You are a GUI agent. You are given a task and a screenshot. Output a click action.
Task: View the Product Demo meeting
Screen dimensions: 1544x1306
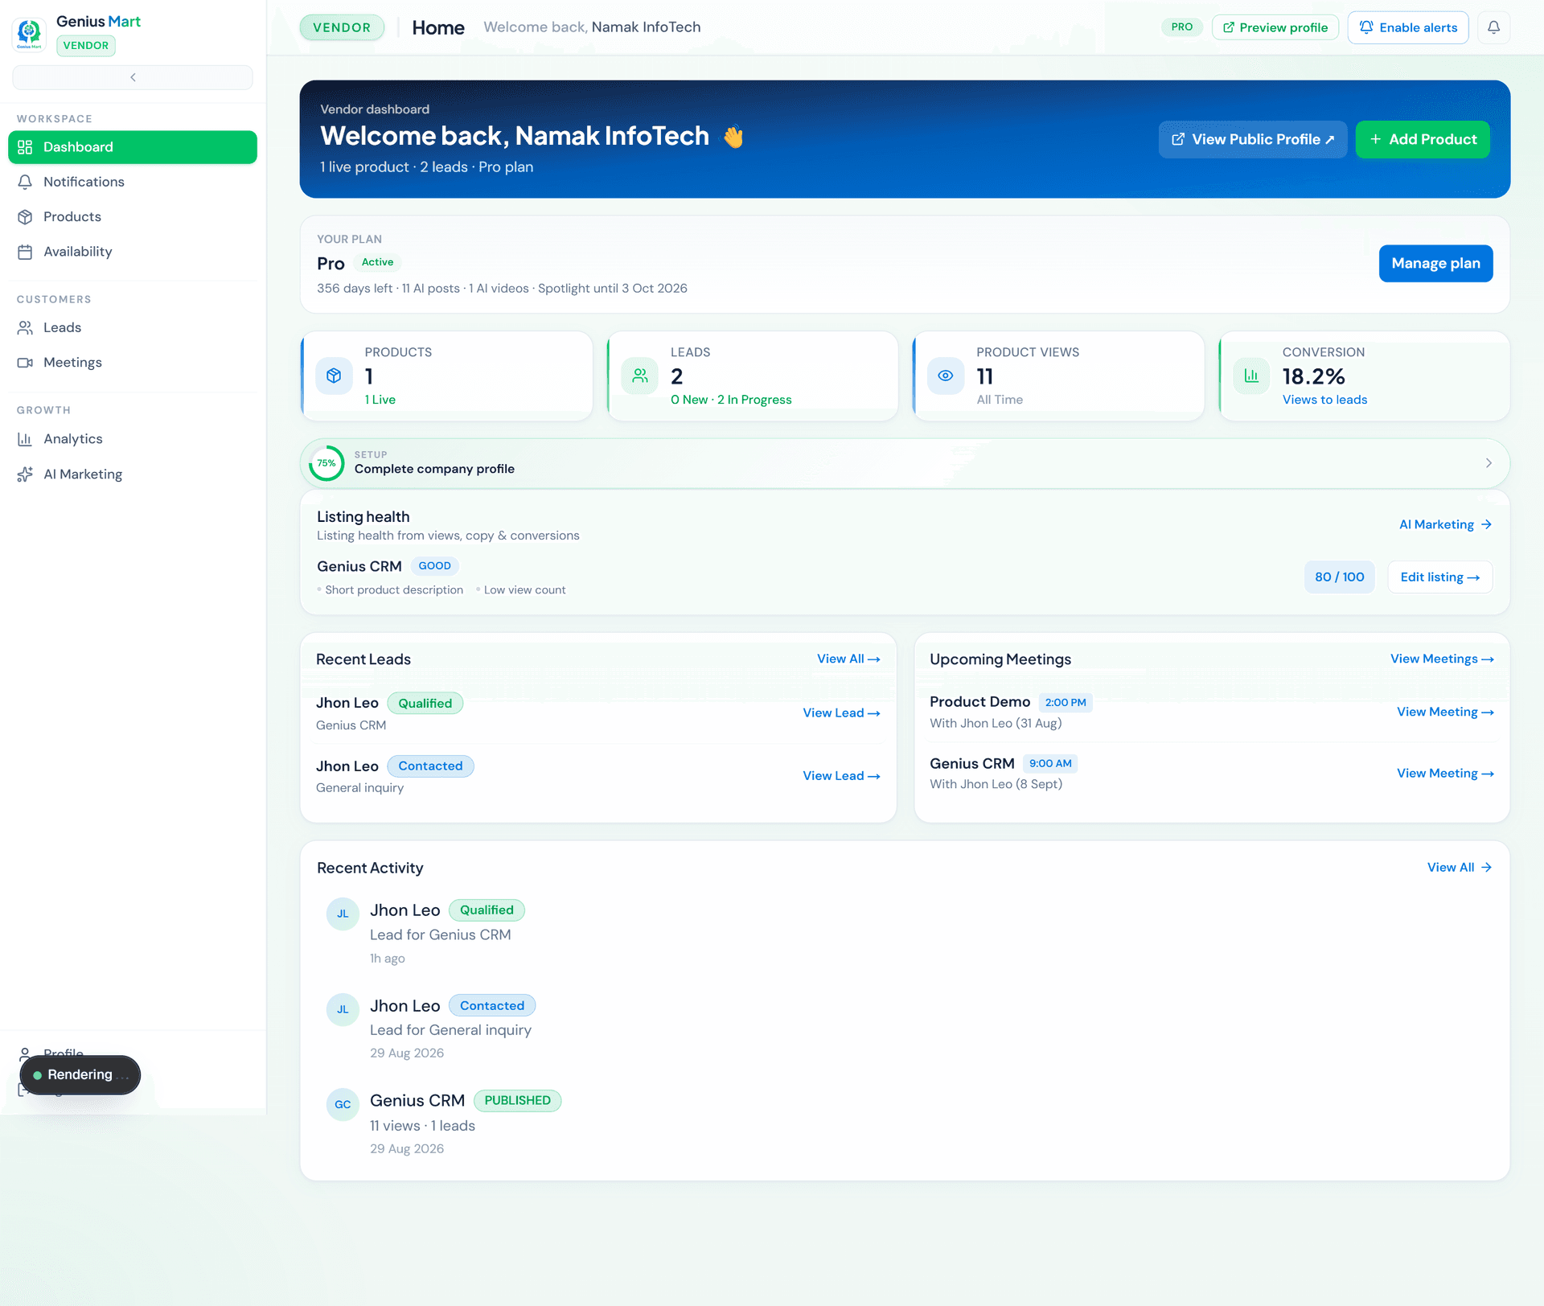click(x=1445, y=713)
